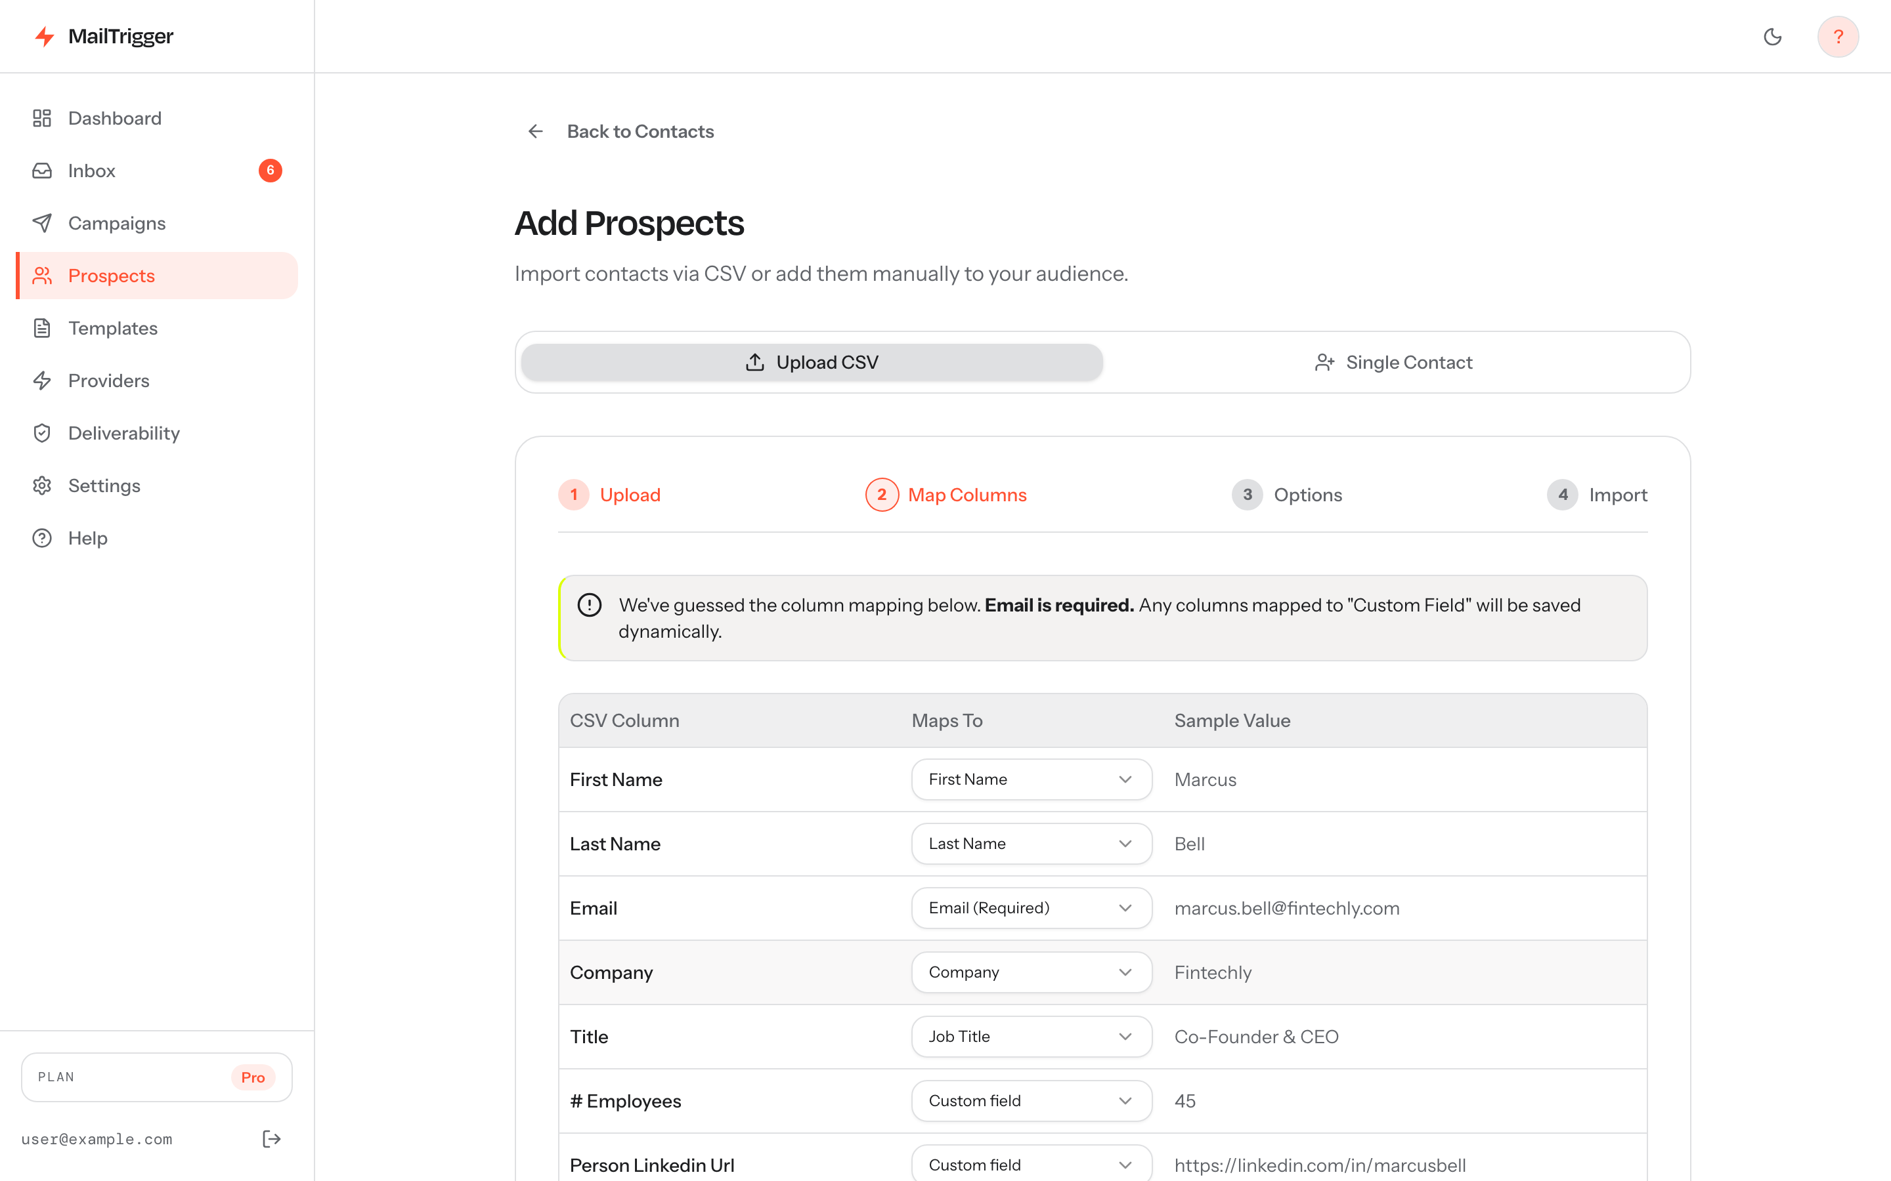Open Providers lightning icon in sidebar
Image resolution: width=1891 pixels, height=1181 pixels.
(x=42, y=381)
